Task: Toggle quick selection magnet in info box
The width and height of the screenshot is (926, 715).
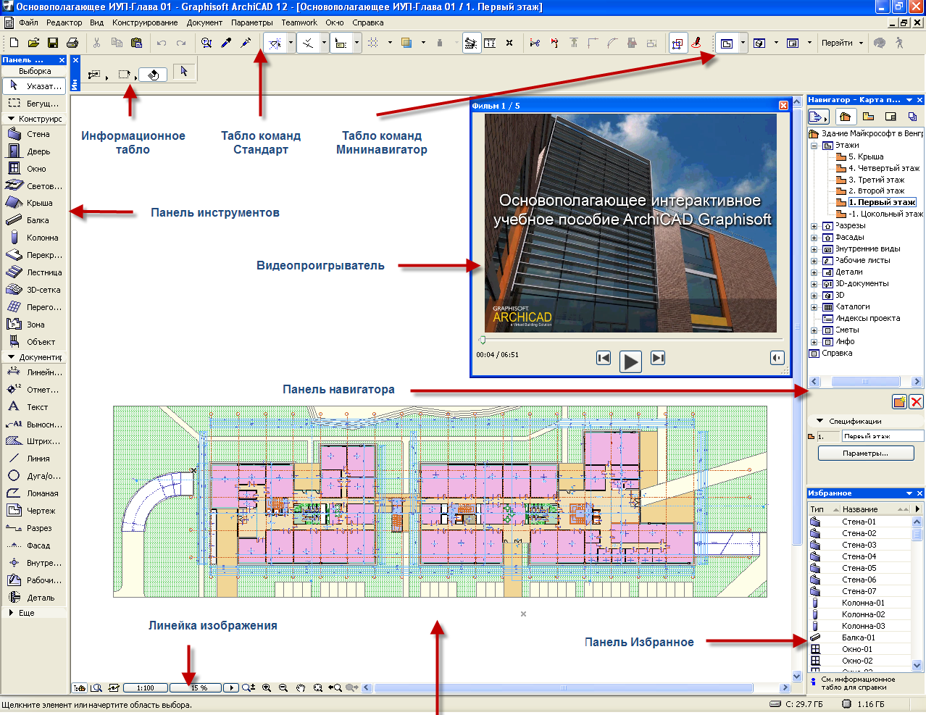Action: coord(153,74)
